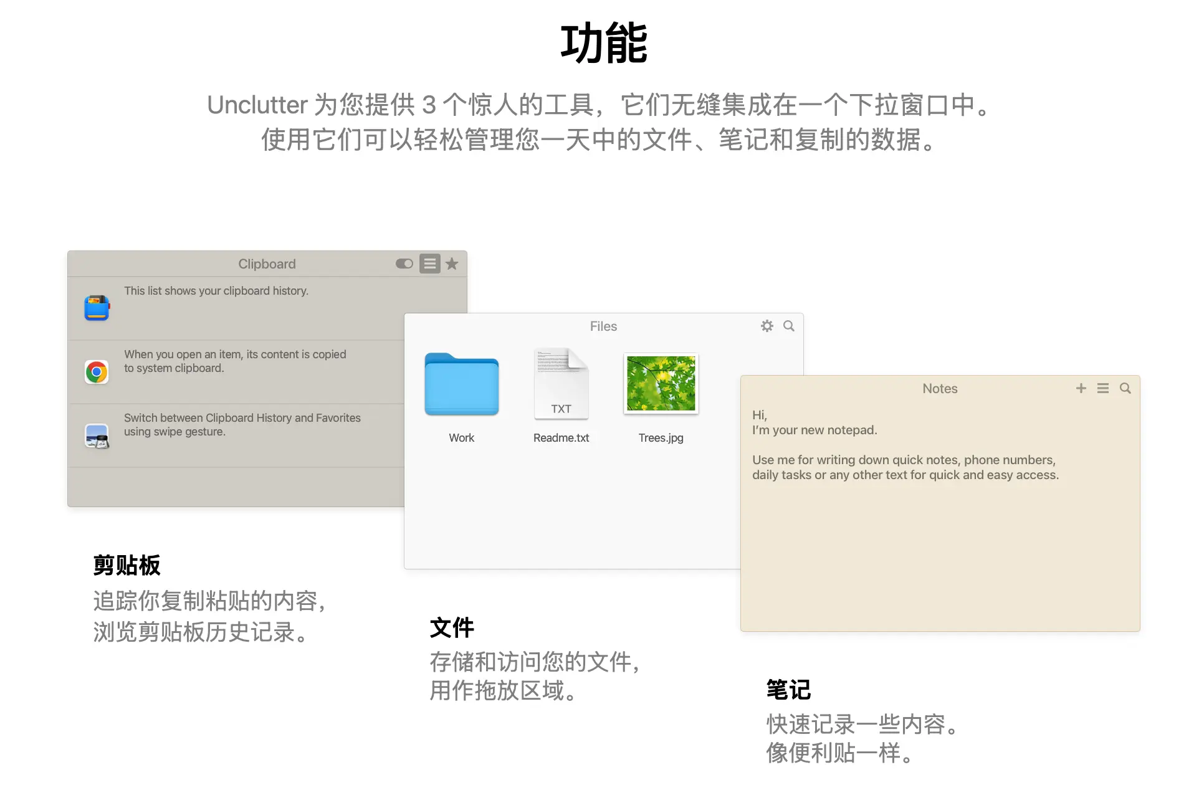Click the Files panel title

pyautogui.click(x=603, y=326)
